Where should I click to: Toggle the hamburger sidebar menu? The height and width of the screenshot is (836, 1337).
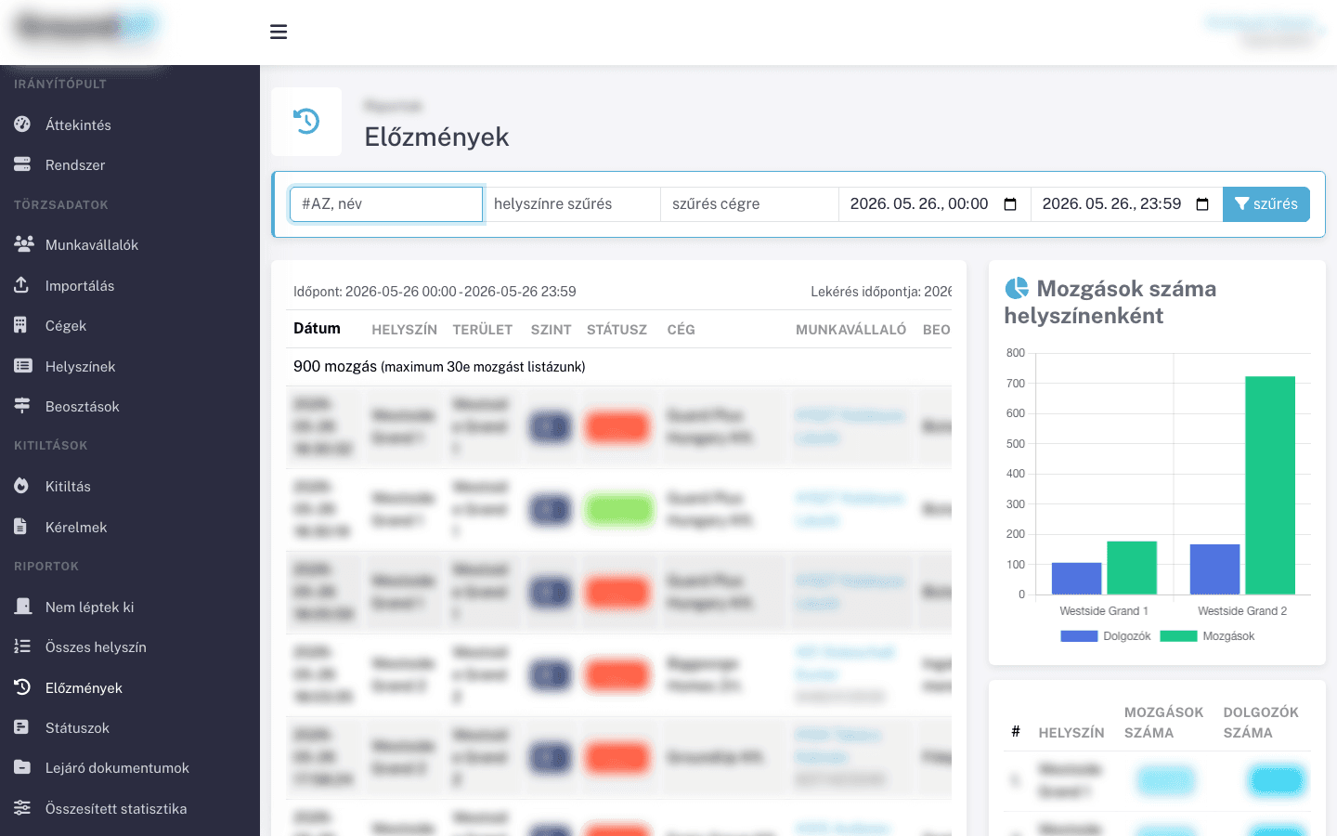coord(279,33)
